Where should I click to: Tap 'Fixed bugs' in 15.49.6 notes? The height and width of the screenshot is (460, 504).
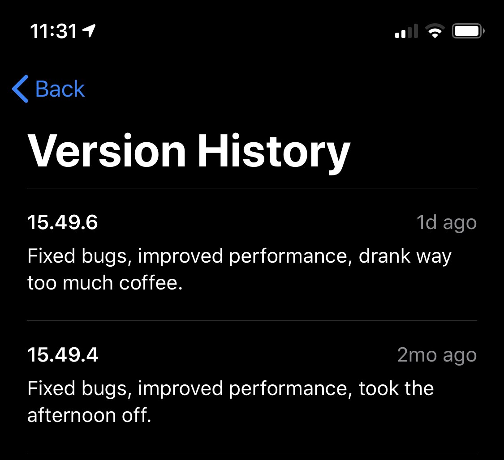79,256
